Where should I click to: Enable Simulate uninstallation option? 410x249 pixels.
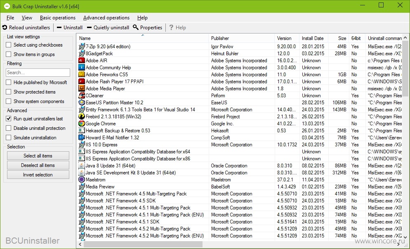click(x=9, y=138)
